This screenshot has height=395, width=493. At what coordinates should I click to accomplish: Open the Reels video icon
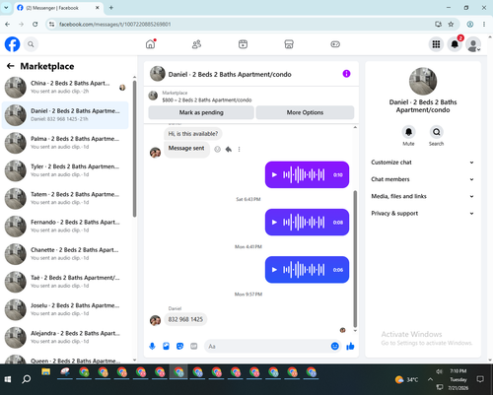pos(243,44)
